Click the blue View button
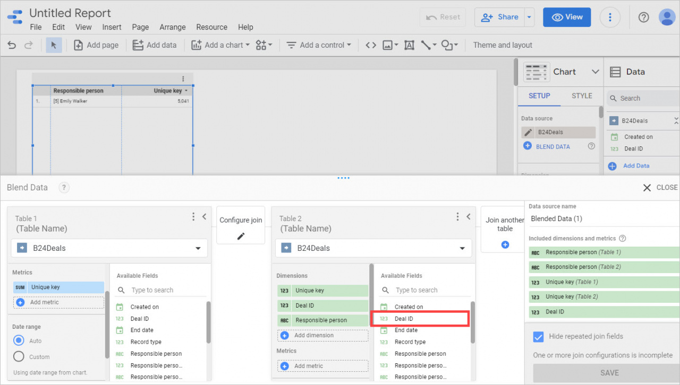 point(567,17)
